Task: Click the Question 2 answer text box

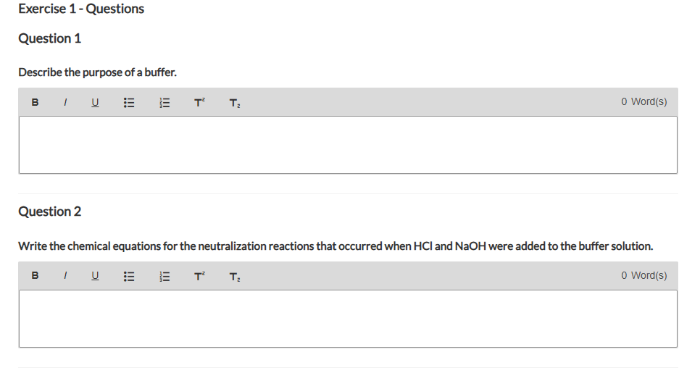Action: click(349, 319)
